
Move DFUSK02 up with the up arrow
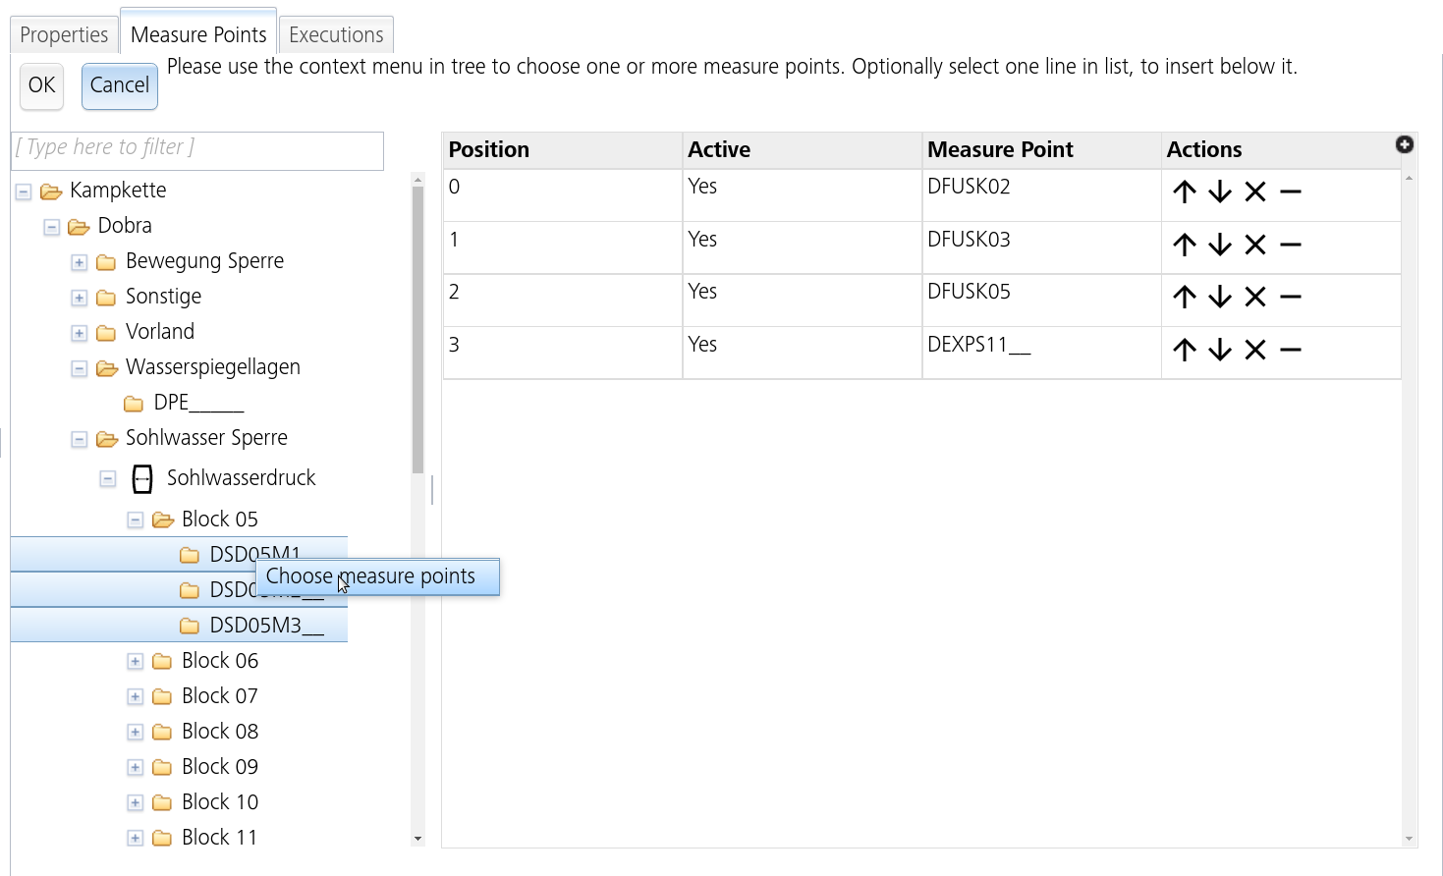(1183, 192)
